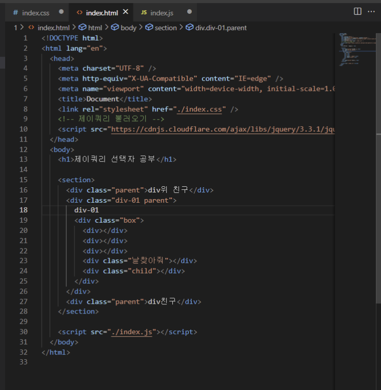This screenshot has width=381, height=390.
Task: Close the index.html tab
Action: click(126, 11)
